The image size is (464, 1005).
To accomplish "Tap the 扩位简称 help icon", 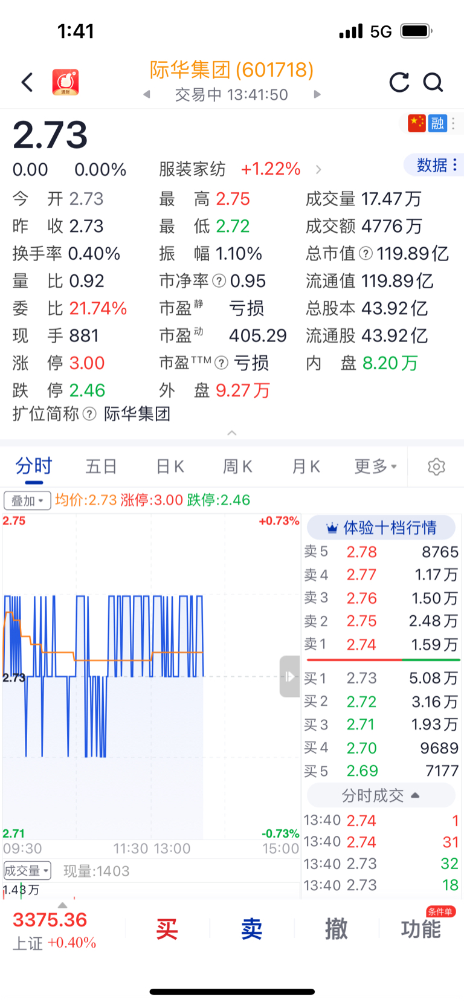I will [x=89, y=414].
